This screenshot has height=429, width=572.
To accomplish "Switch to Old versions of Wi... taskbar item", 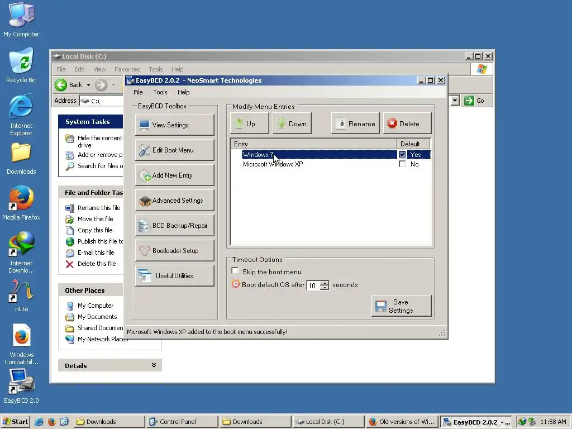I will tap(402, 422).
